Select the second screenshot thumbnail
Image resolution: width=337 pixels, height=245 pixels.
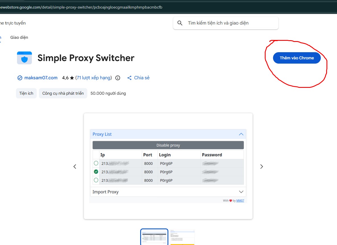coord(182,237)
